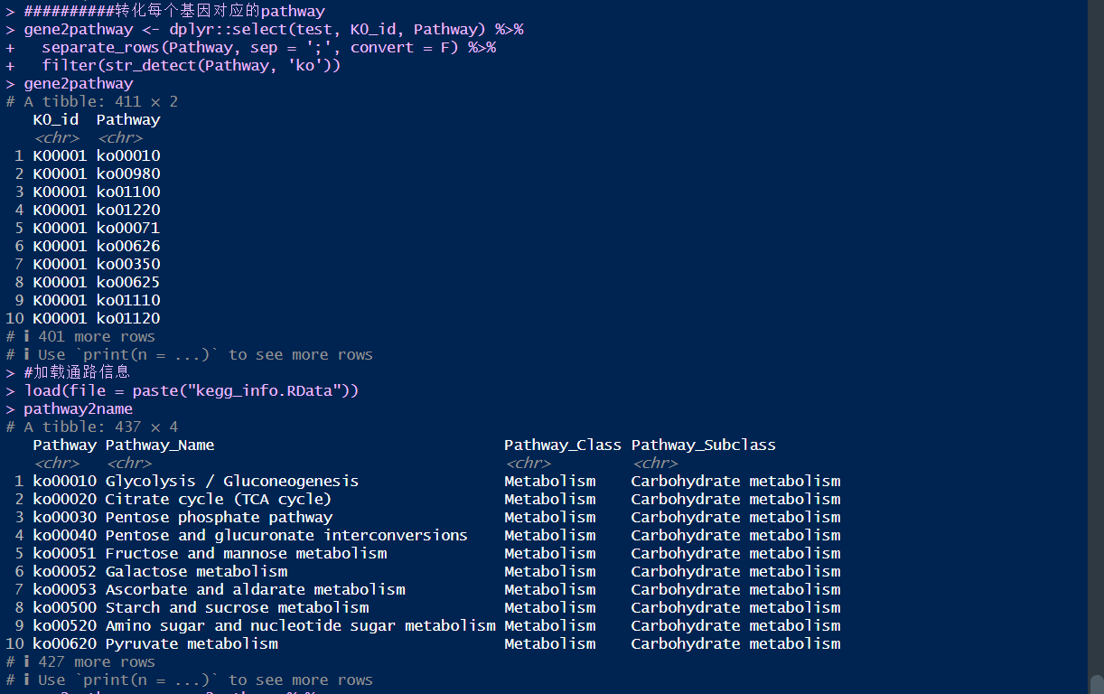Image resolution: width=1104 pixels, height=694 pixels.
Task: Click the 'Glycolysis / Gluconeogenesis' pathway name
Action: click(231, 481)
